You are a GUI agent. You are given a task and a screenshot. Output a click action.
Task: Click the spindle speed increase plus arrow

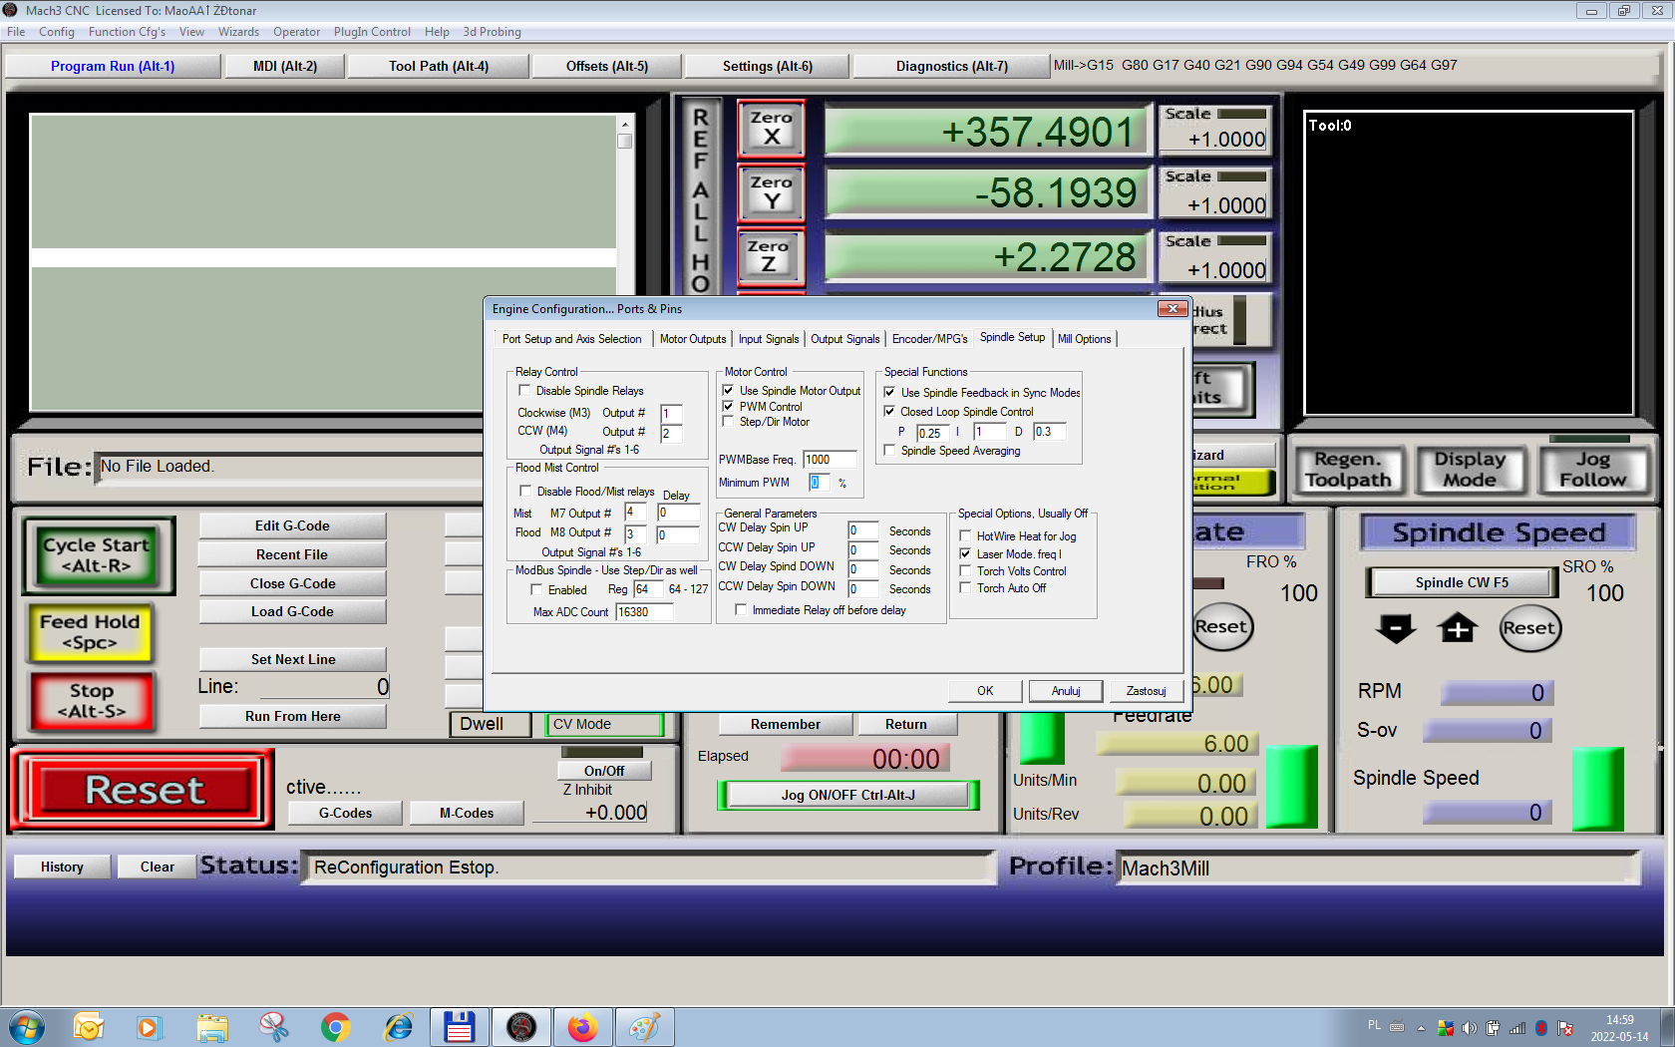(1458, 628)
